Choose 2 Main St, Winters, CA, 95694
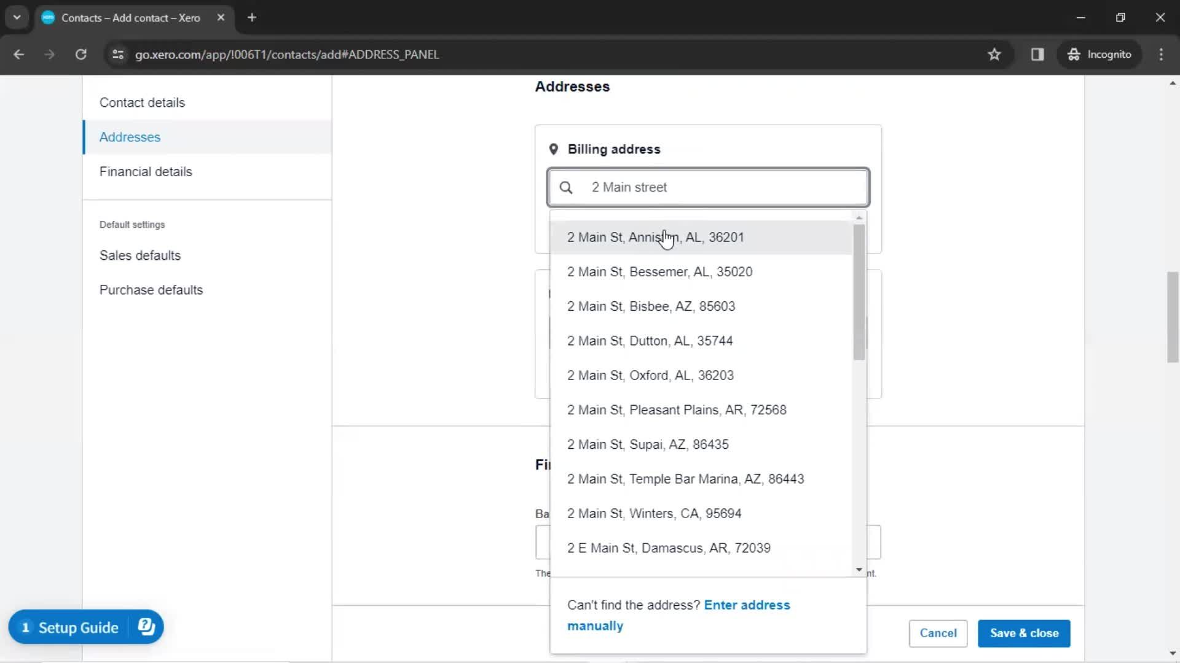1180x663 pixels. [701, 513]
